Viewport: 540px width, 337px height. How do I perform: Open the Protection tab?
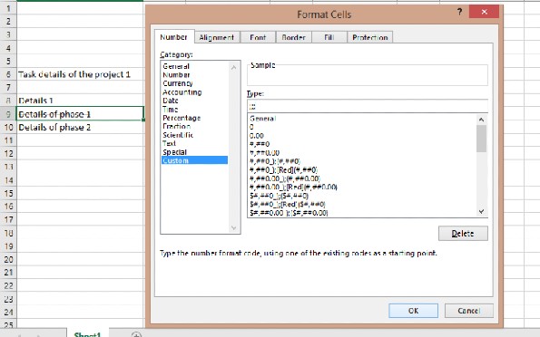pyautogui.click(x=370, y=37)
